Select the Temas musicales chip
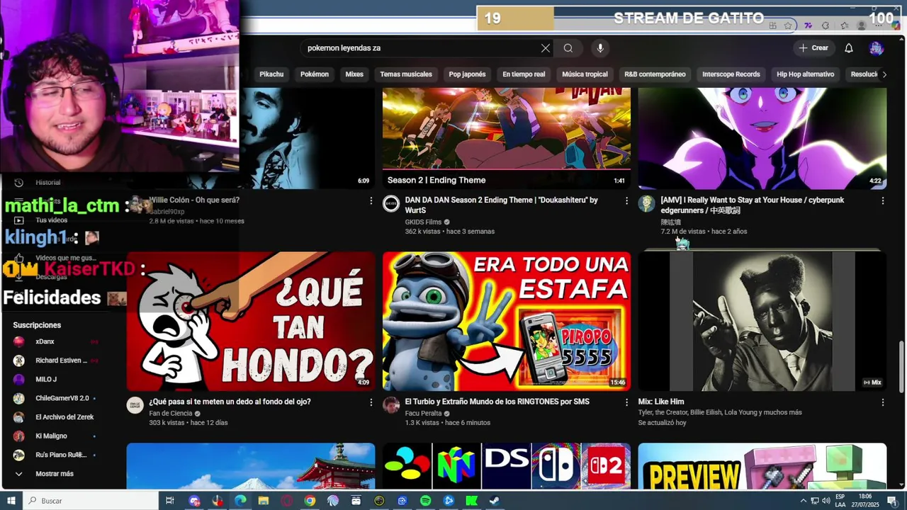The width and height of the screenshot is (907, 510). tap(406, 74)
